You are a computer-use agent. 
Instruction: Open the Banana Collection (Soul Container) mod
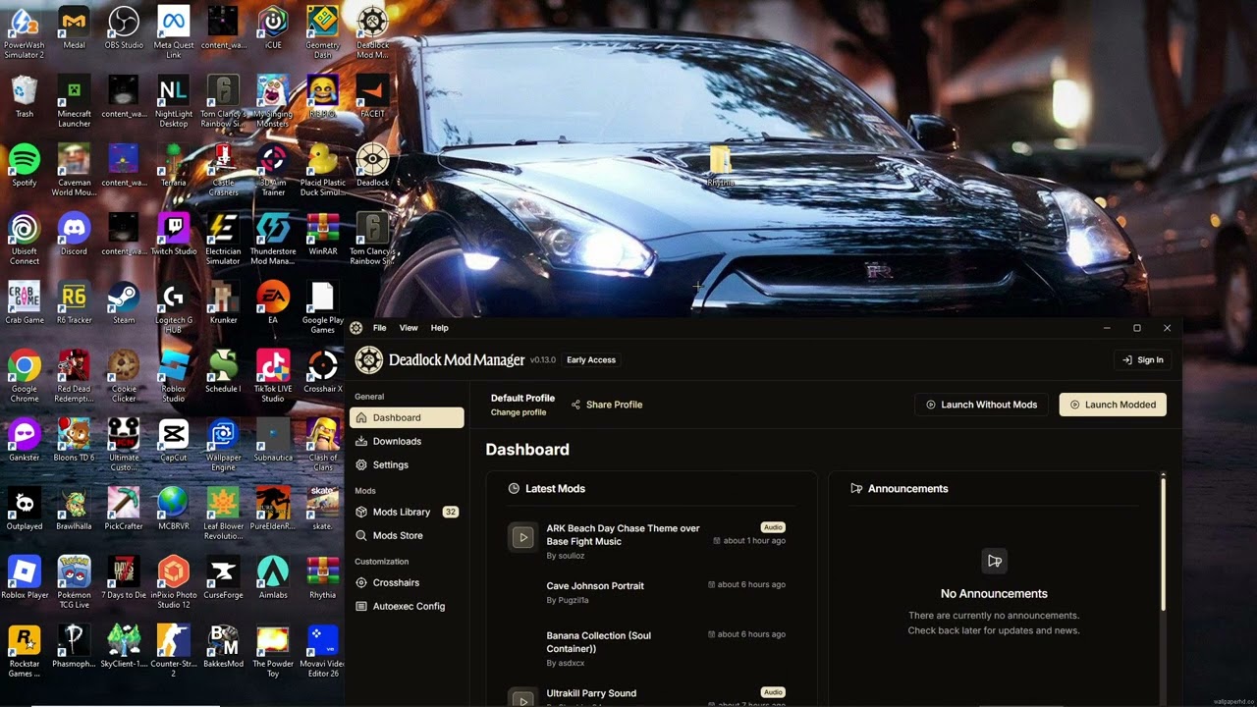click(599, 641)
